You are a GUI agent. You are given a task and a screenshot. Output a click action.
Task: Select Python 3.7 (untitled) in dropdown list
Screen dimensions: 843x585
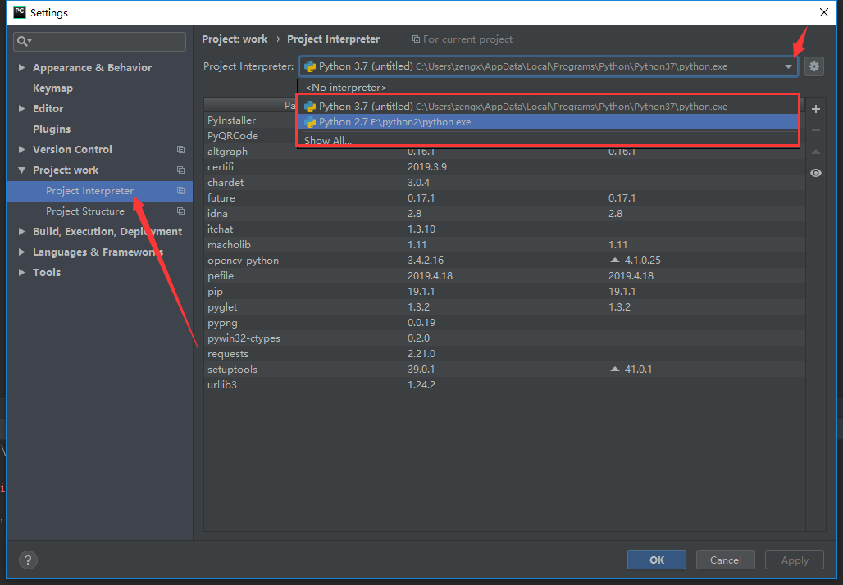coord(549,107)
